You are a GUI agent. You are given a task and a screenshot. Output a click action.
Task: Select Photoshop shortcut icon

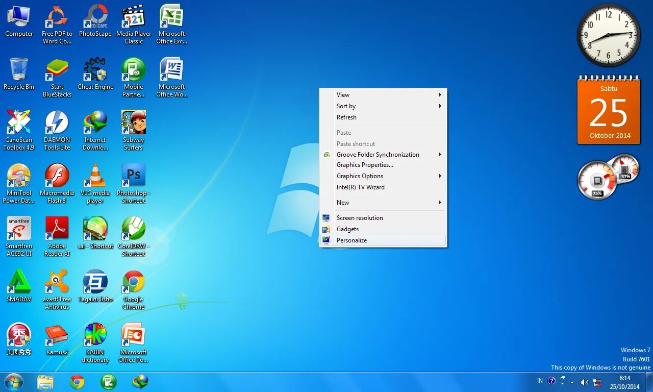tap(134, 184)
